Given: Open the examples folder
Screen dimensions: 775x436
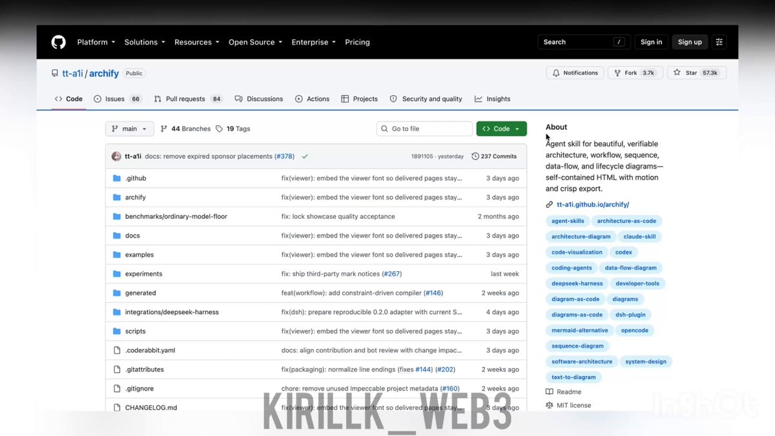Looking at the screenshot, I should 139,254.
